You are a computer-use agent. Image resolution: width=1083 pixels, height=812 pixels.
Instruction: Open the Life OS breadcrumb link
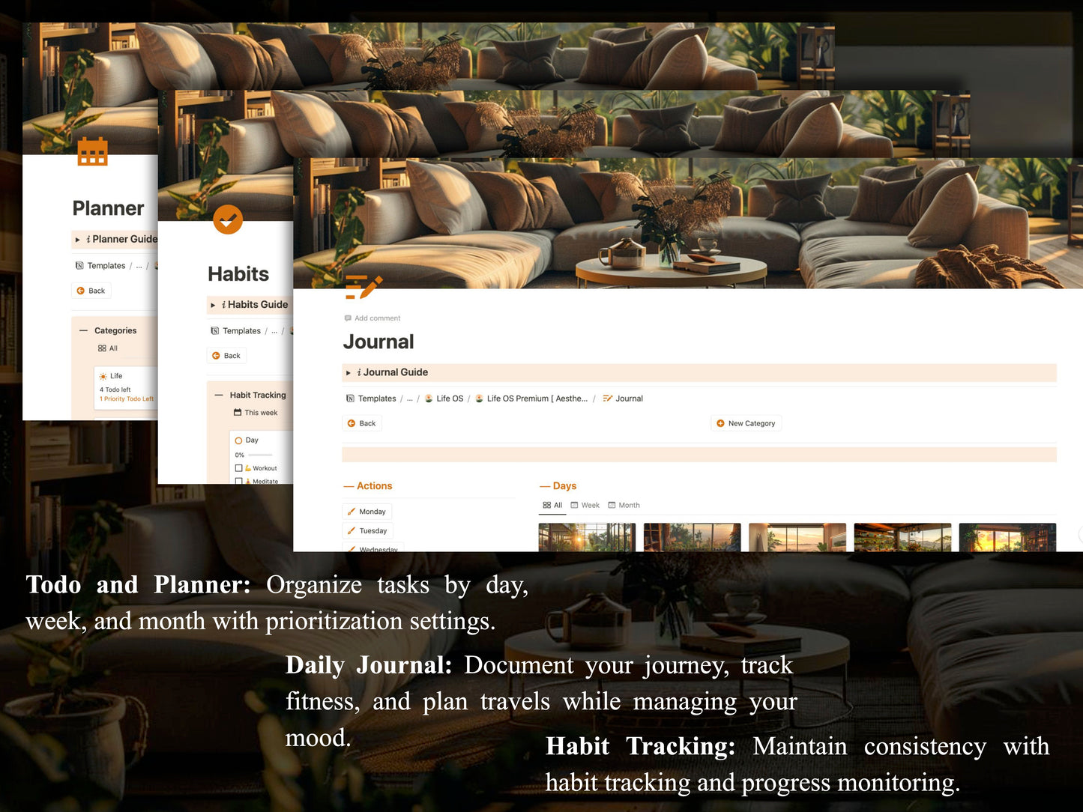pos(444,399)
